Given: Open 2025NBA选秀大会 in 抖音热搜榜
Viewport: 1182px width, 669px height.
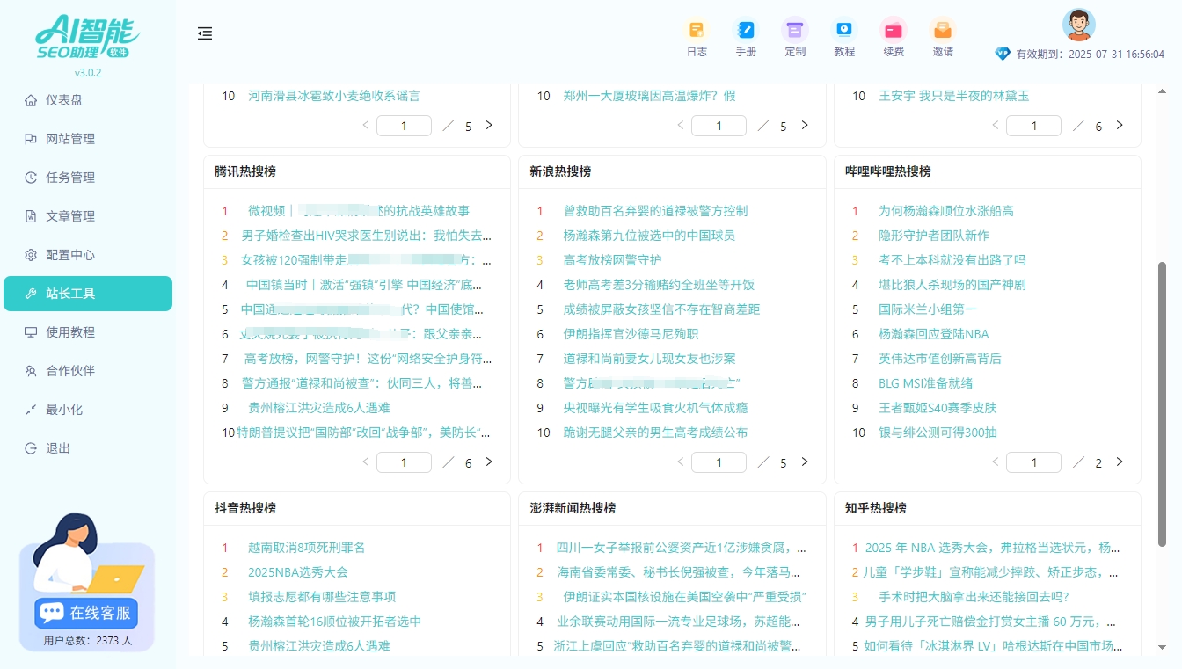Looking at the screenshot, I should (x=298, y=572).
